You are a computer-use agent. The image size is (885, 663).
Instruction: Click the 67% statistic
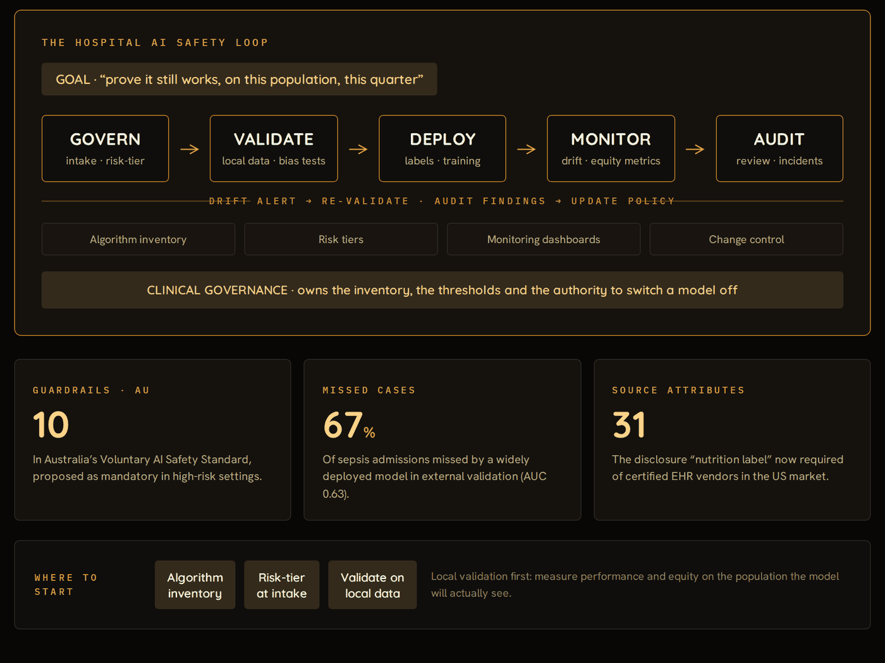point(349,425)
